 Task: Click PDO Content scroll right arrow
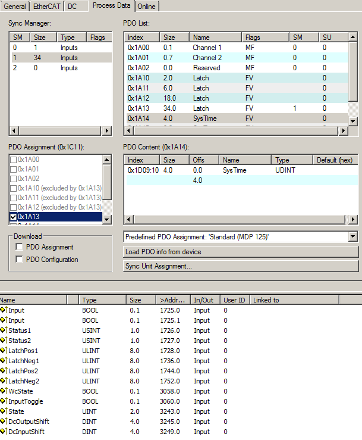click(x=352, y=219)
